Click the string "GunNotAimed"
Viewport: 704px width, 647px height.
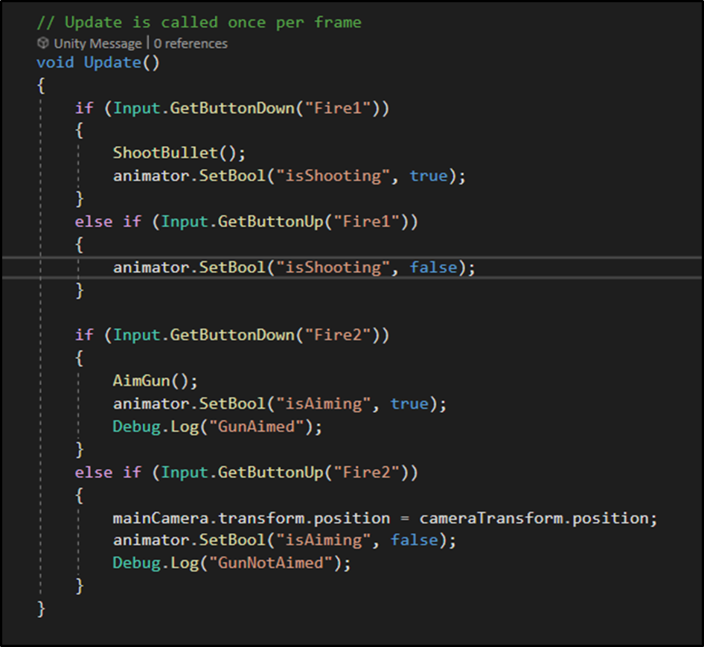(271, 563)
